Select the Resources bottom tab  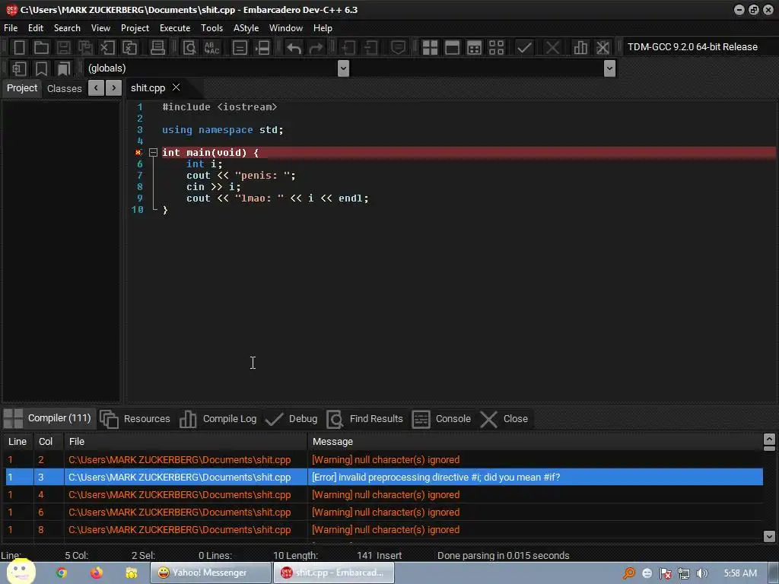pyautogui.click(x=135, y=419)
